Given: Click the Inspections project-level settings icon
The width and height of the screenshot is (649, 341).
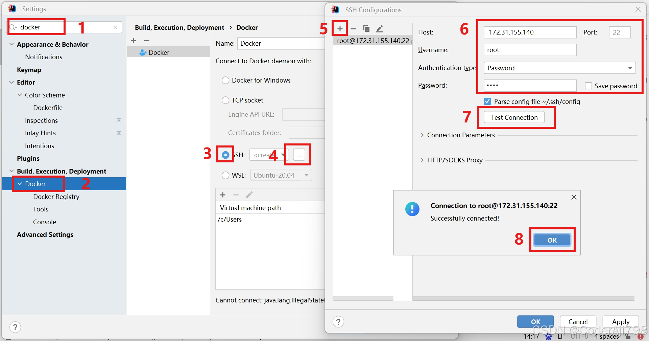Looking at the screenshot, I should tap(119, 120).
